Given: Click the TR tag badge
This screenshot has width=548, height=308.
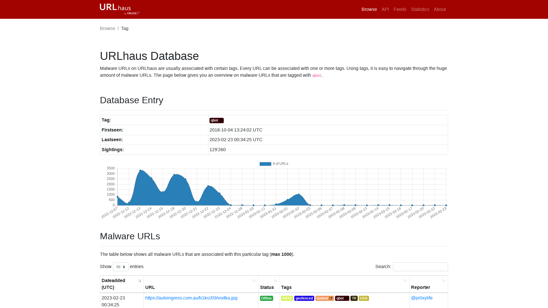Looking at the screenshot, I should pos(354,298).
